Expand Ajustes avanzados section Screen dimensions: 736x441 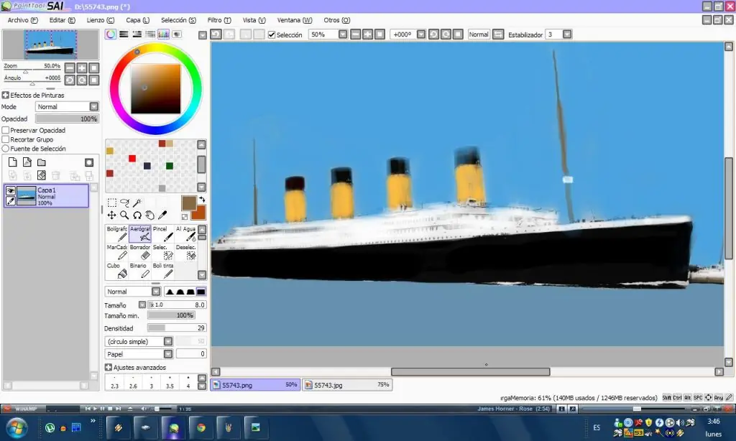click(109, 367)
